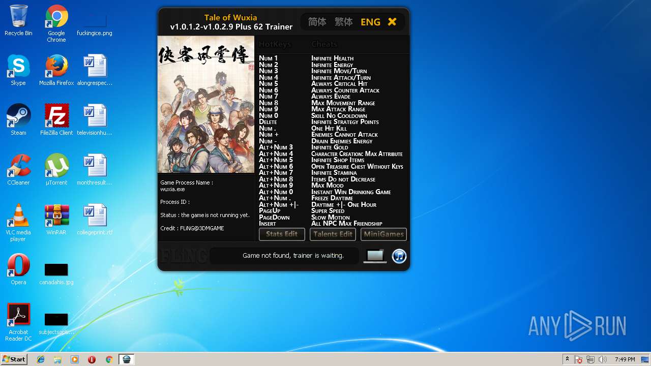The image size is (651, 366).
Task: Open Mozilla Firefox desktop shortcut
Action: (56, 70)
